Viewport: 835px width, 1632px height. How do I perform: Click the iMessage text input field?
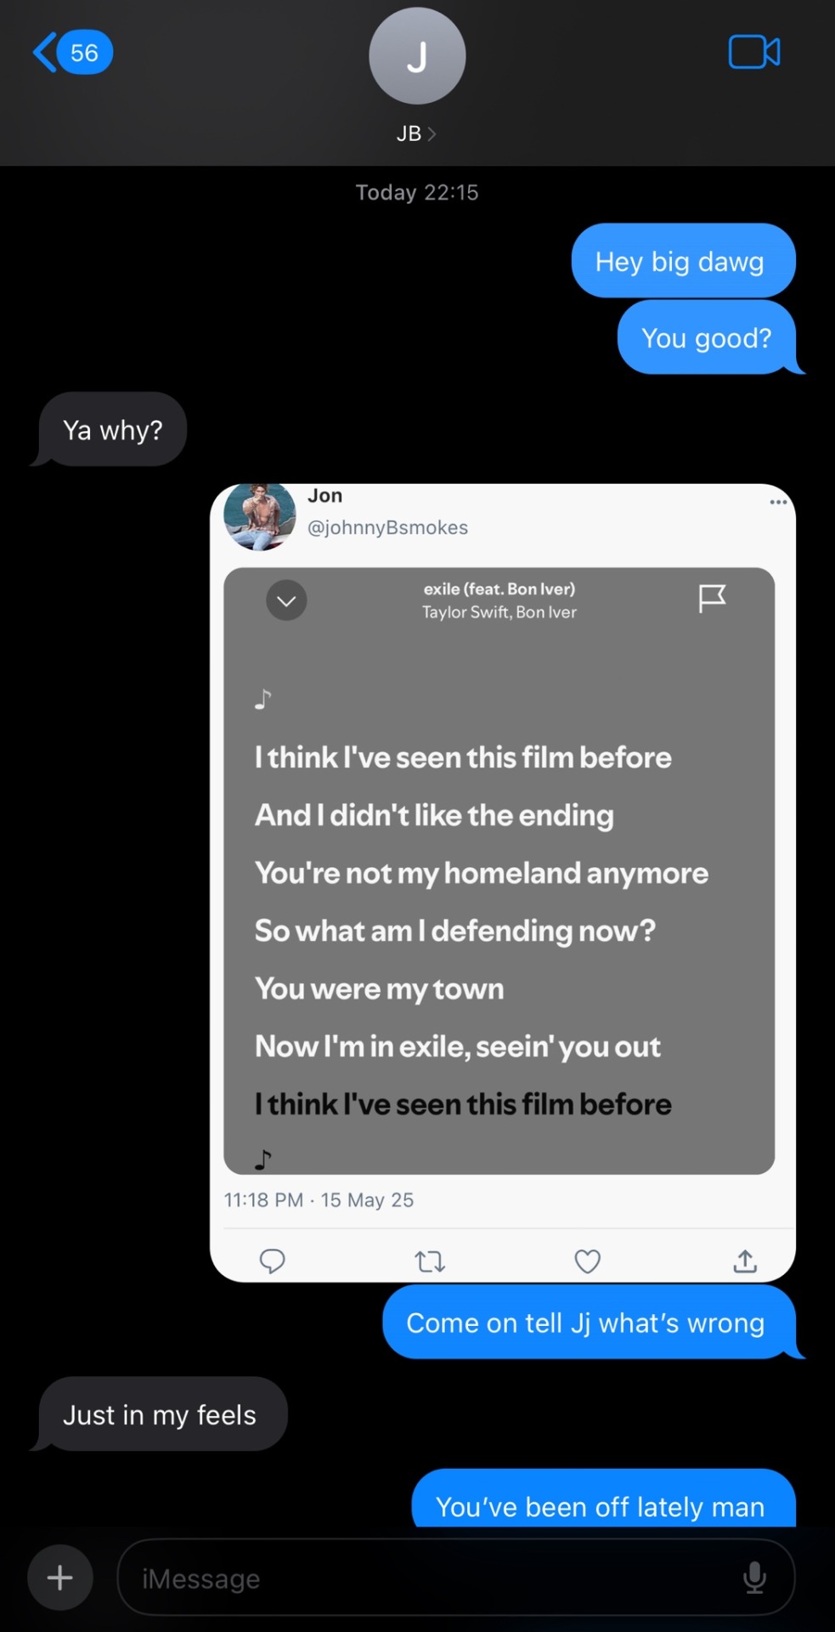tap(425, 1578)
